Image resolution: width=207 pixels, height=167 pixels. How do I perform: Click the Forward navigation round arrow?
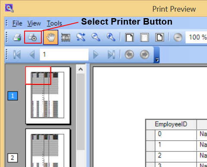(144, 54)
